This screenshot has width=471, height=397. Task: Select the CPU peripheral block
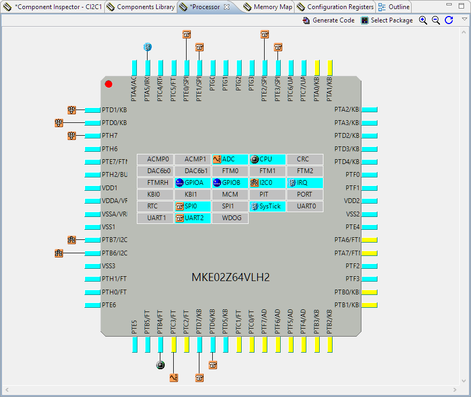click(x=267, y=159)
